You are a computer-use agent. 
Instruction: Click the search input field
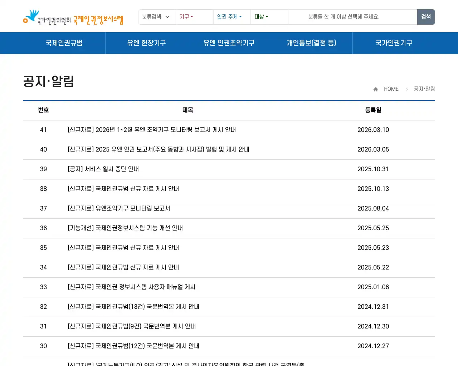coord(352,17)
